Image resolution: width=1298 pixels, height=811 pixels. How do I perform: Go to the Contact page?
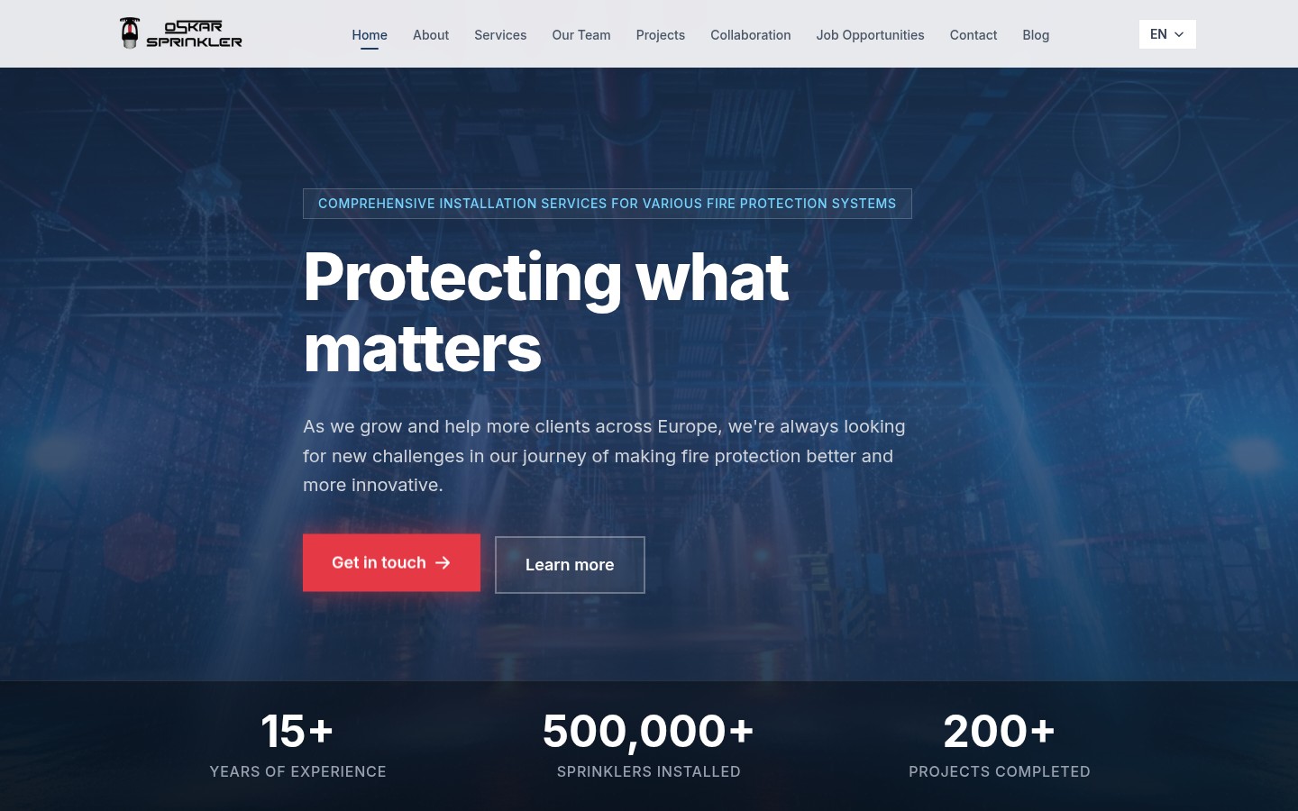(x=973, y=35)
